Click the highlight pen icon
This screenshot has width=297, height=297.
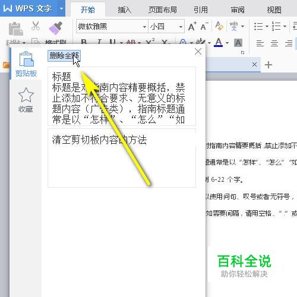pos(200,42)
